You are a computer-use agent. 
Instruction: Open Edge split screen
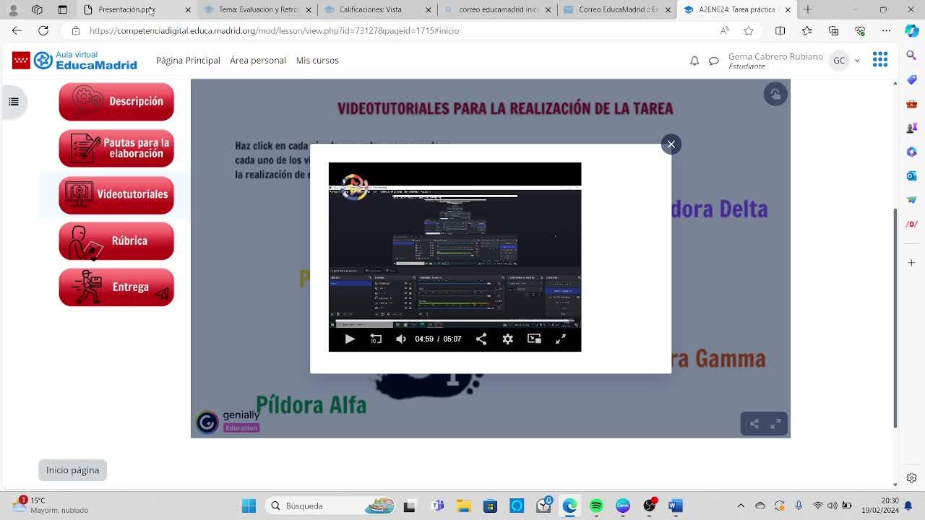(x=780, y=31)
